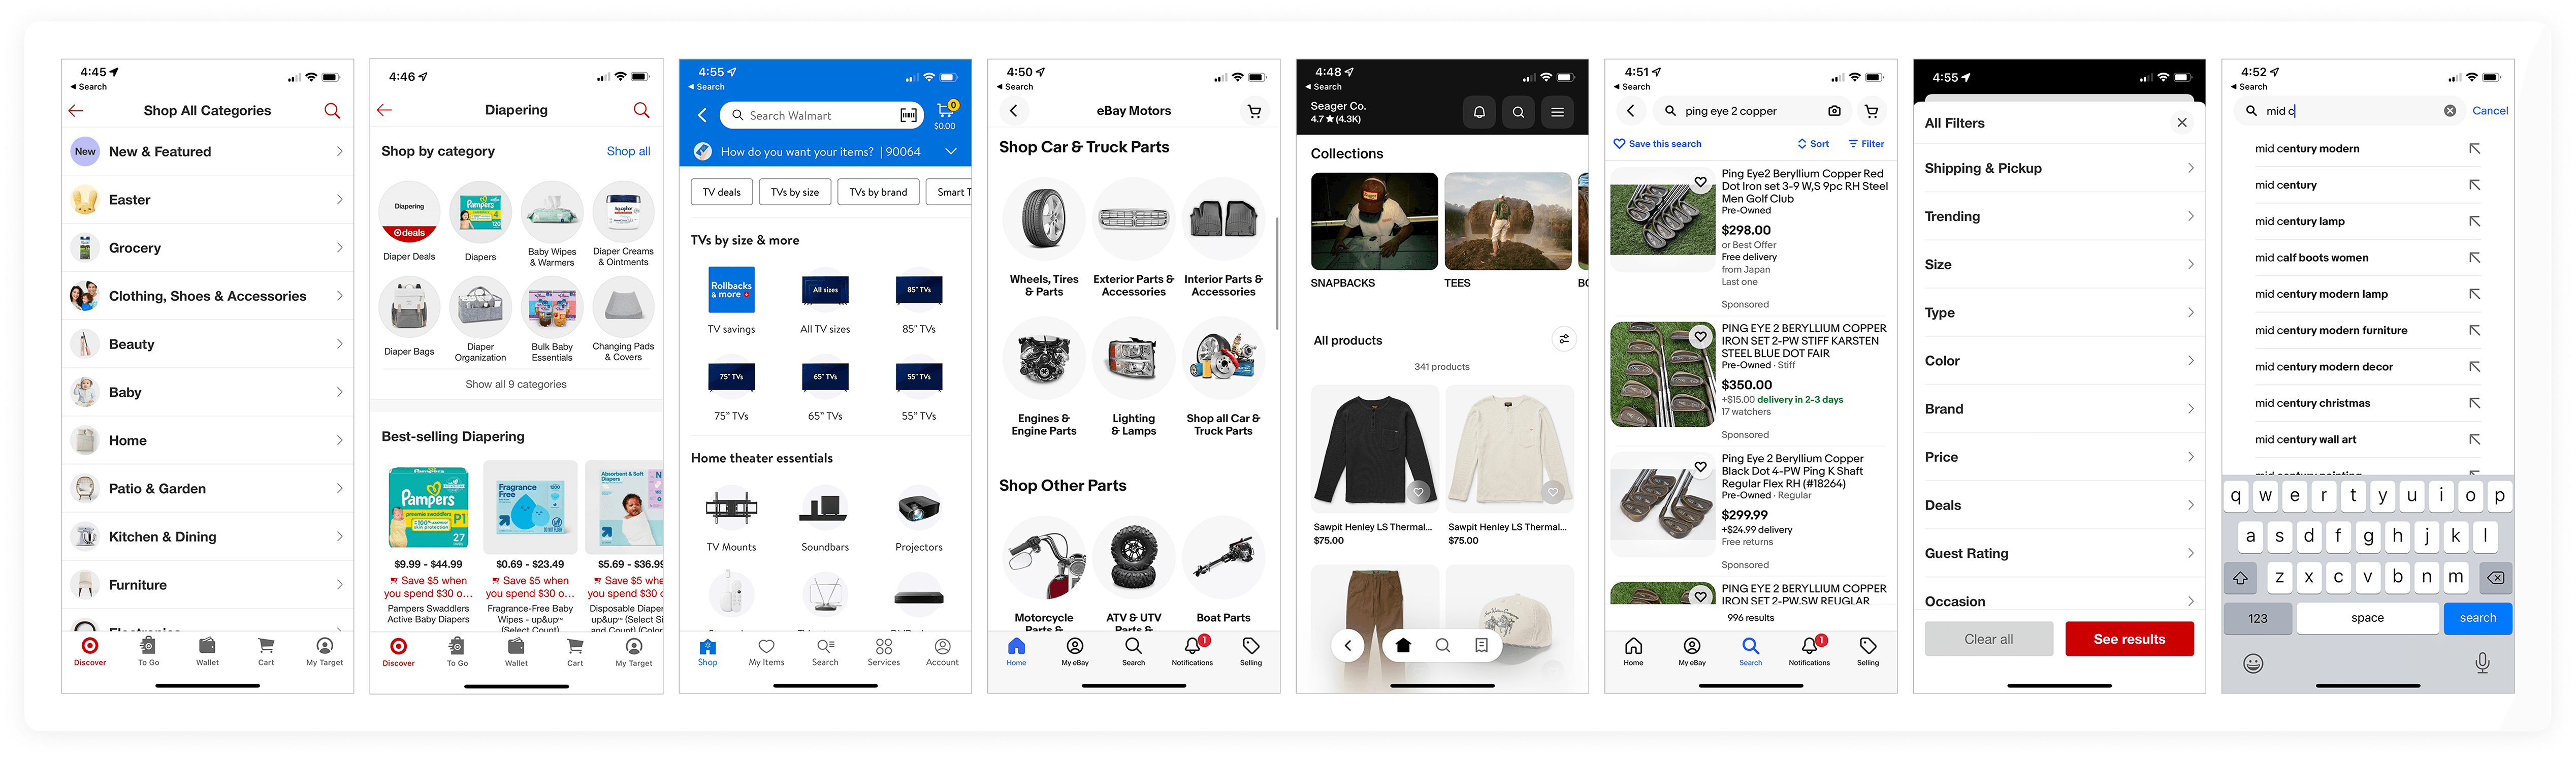Viewport: 2576px width, 759px height.
Task: Tap arrow icon beside 'mid century modern' suggestion
Action: click(x=2474, y=149)
